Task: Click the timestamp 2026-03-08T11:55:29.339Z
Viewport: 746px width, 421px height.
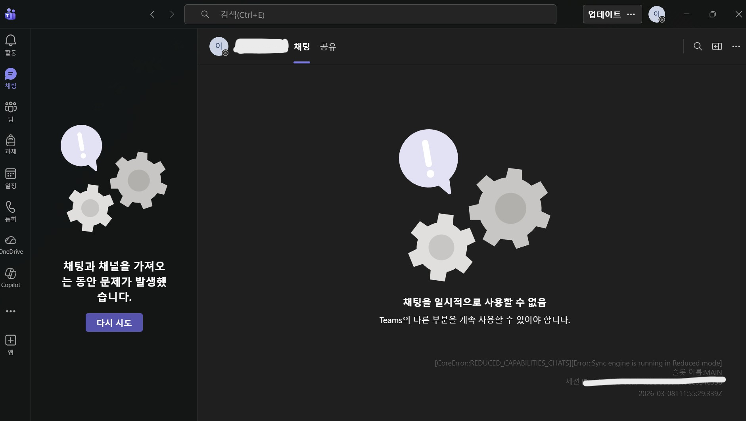Action: pyautogui.click(x=680, y=394)
